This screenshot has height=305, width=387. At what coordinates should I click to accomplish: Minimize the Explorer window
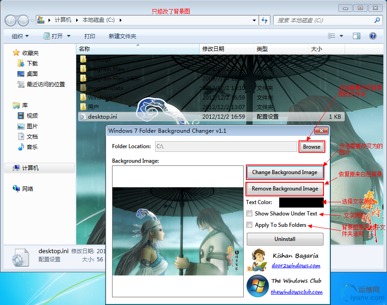click(345, 8)
